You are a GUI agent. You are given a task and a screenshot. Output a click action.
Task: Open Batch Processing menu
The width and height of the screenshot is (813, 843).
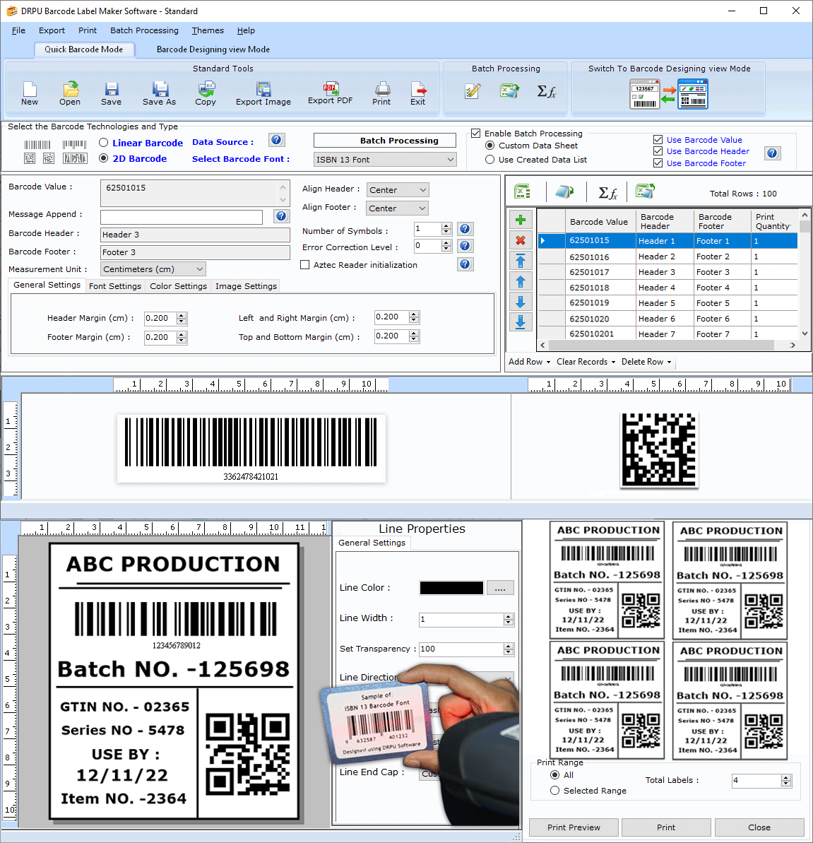tap(144, 30)
